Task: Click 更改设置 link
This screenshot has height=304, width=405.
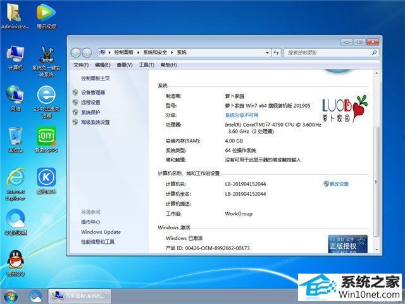Action: click(339, 184)
